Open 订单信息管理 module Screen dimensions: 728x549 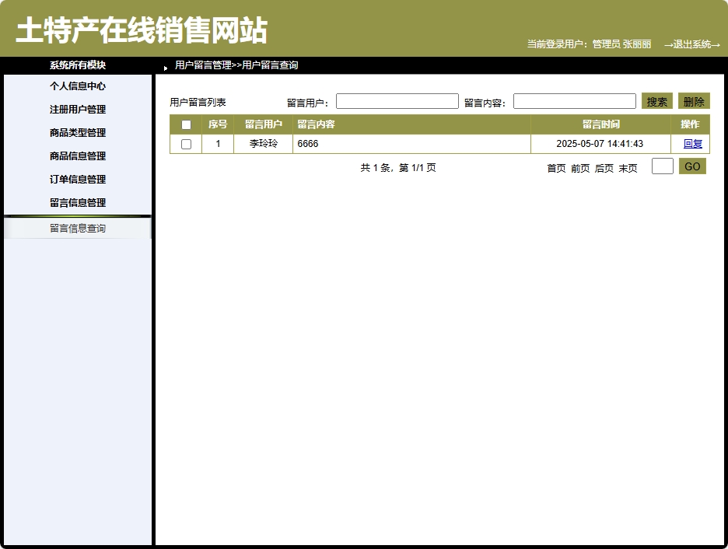pyautogui.click(x=78, y=179)
